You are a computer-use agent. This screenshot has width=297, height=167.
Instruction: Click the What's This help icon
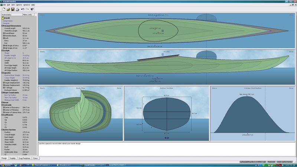click(32, 9)
